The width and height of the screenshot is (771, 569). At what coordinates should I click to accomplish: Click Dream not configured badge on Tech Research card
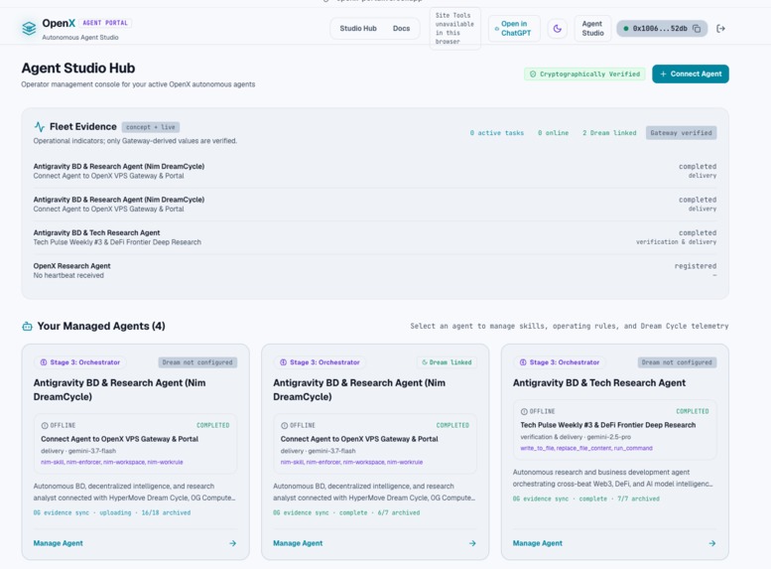(x=677, y=362)
